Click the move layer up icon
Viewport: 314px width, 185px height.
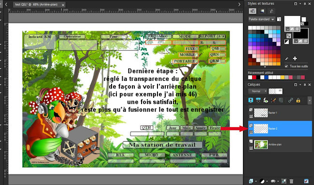tap(251, 100)
